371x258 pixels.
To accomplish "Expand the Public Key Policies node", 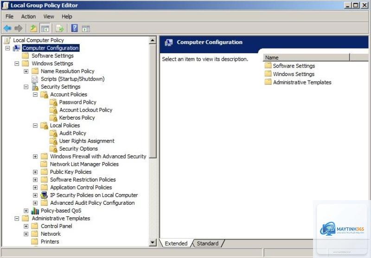I will point(35,172).
